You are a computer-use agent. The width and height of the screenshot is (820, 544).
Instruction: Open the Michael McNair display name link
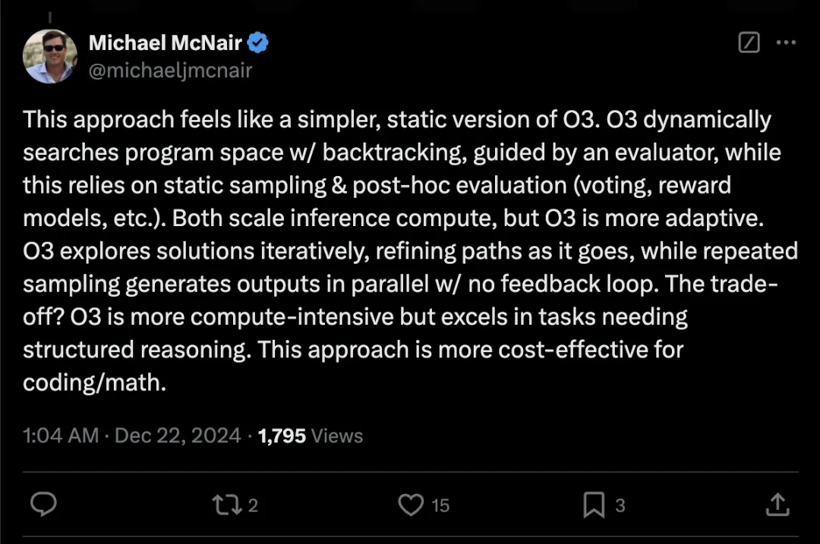point(166,42)
